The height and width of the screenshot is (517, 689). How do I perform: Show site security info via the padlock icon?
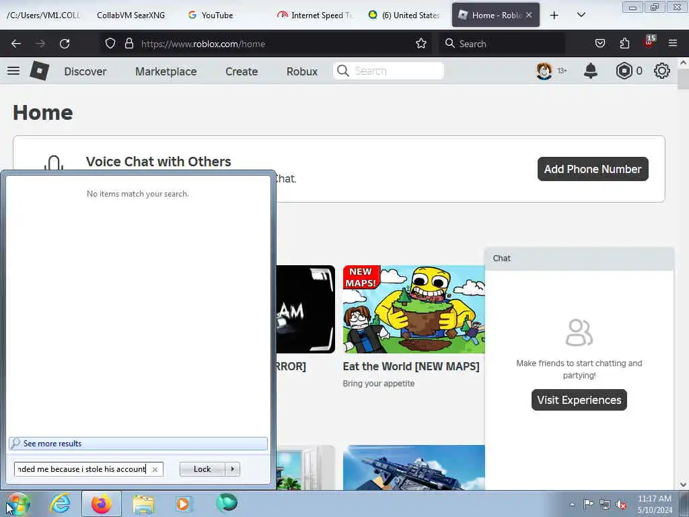pyautogui.click(x=129, y=44)
